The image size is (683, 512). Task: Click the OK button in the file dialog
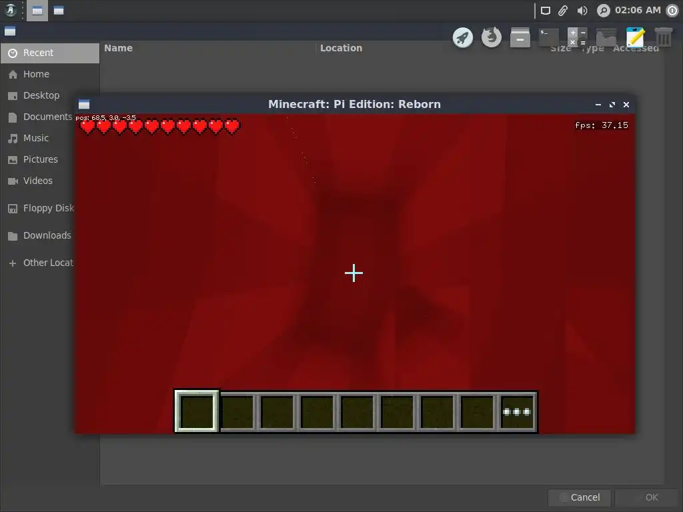click(646, 497)
